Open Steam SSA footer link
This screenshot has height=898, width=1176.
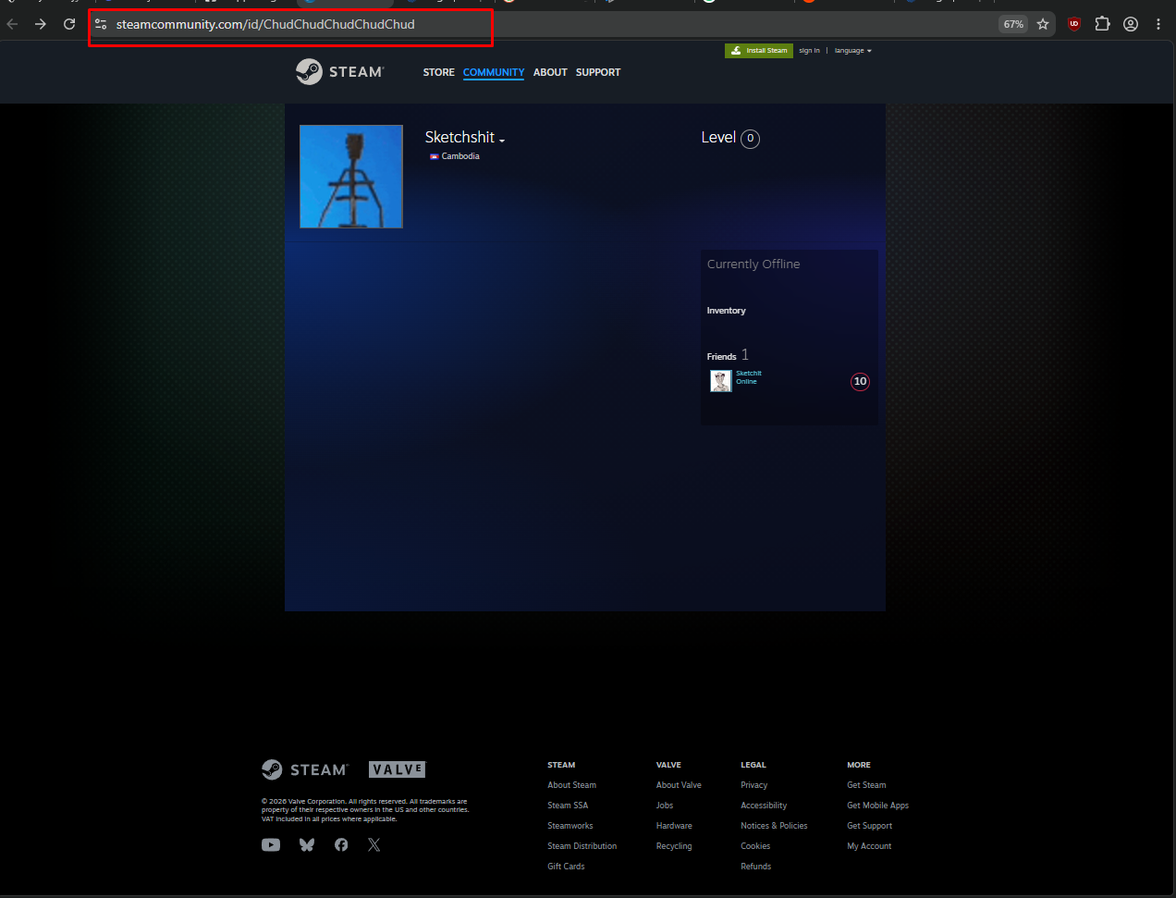[568, 806]
